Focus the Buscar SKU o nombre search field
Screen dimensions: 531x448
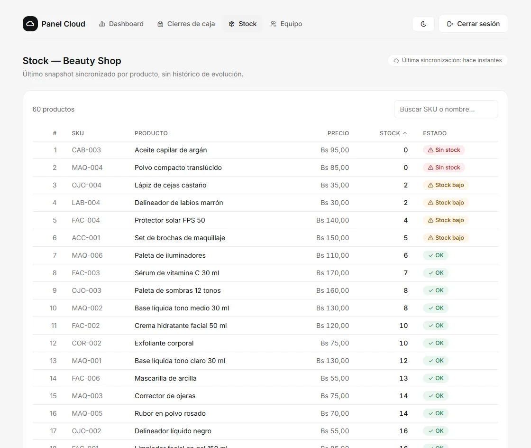(x=446, y=109)
